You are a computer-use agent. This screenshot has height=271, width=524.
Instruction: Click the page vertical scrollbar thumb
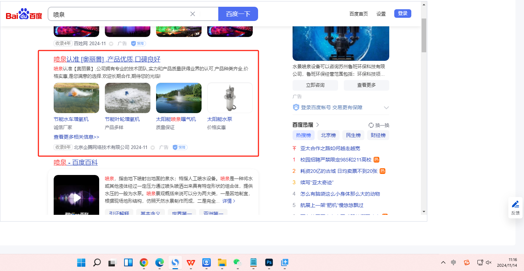424,35
